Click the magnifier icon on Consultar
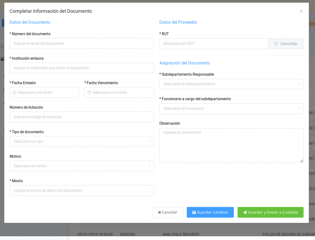The image size is (315, 240). pyautogui.click(x=276, y=44)
